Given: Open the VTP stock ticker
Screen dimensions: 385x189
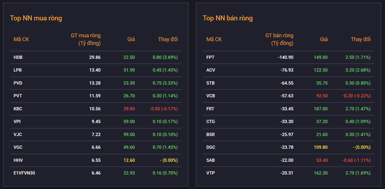Looking at the screenshot, I should 210,173.
